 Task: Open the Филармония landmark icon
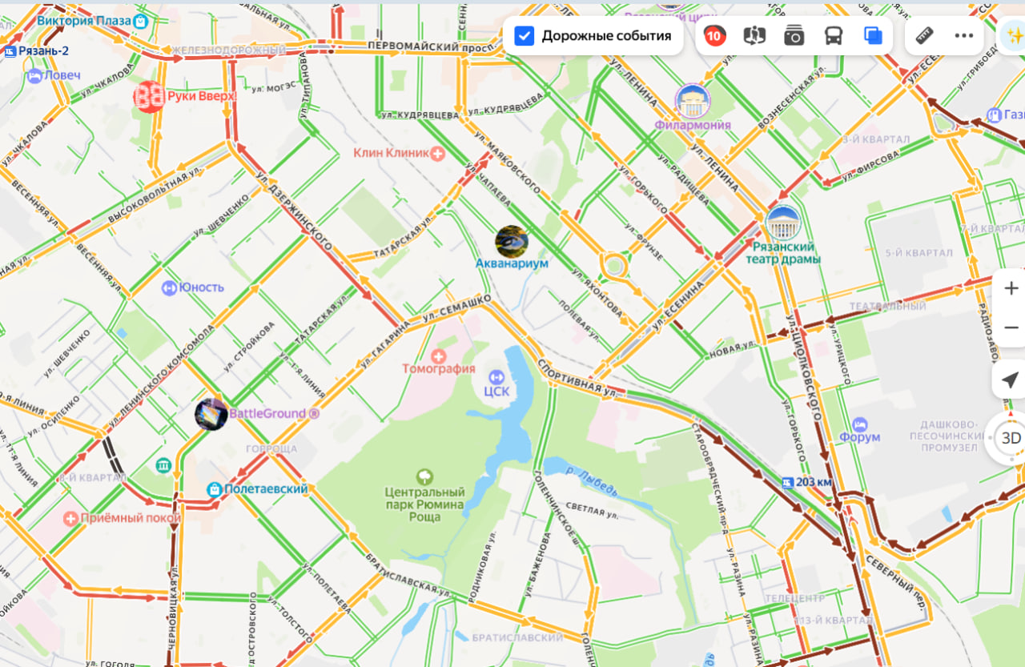click(693, 102)
